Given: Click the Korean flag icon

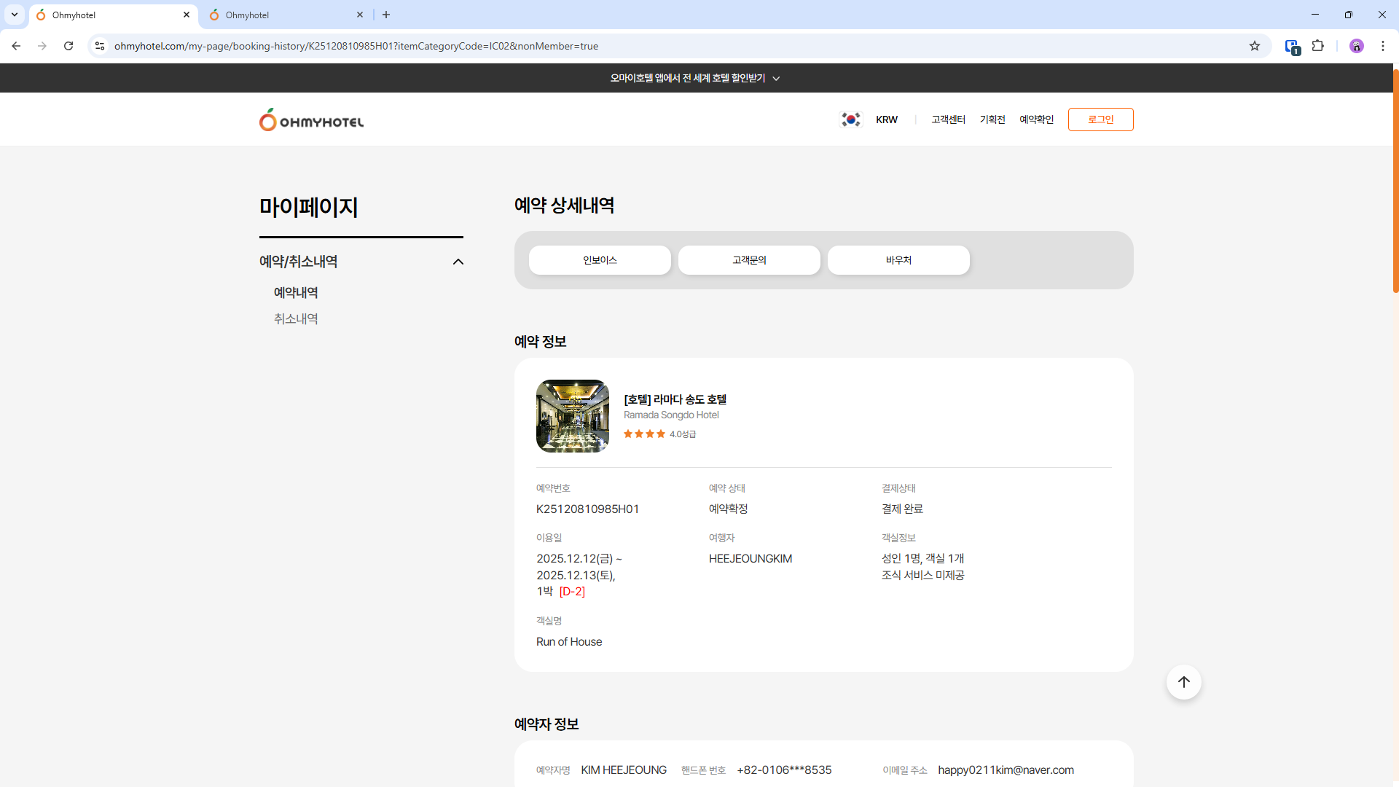Looking at the screenshot, I should pos(850,120).
